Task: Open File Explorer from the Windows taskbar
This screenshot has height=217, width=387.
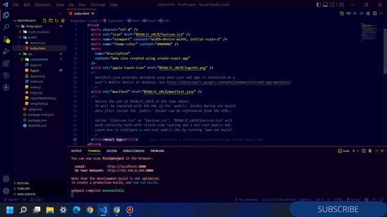Action: (50, 210)
